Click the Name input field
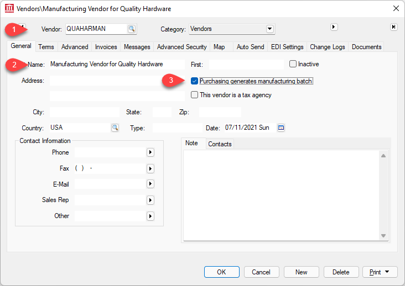The image size is (405, 286). tap(117, 64)
